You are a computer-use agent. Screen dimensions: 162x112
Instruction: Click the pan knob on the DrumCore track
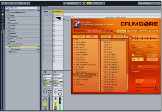(x=55, y=99)
